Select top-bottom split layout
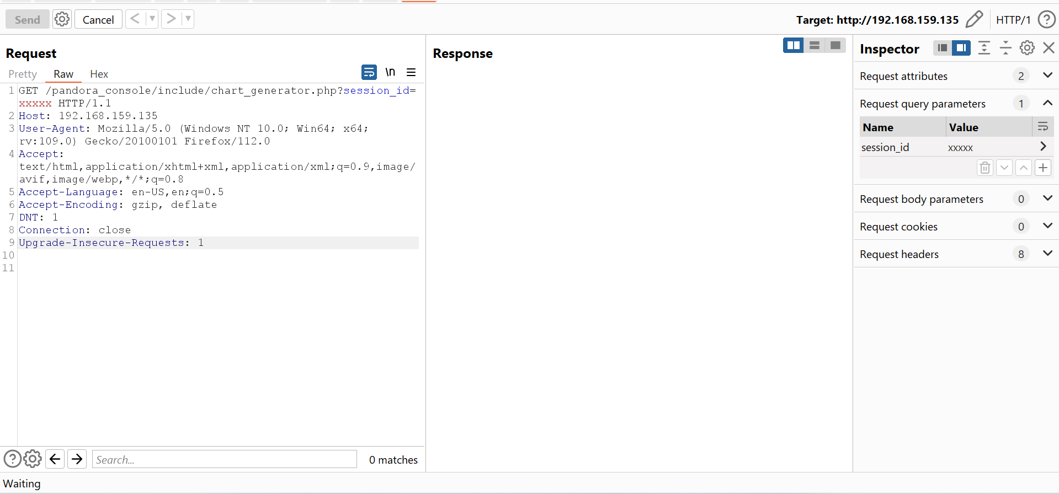Image resolution: width=1059 pixels, height=494 pixels. [815, 45]
